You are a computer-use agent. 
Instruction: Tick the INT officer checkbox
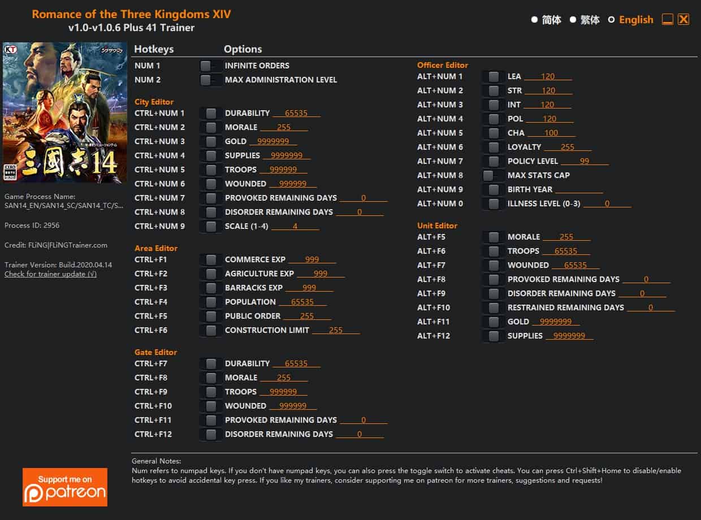click(x=494, y=105)
